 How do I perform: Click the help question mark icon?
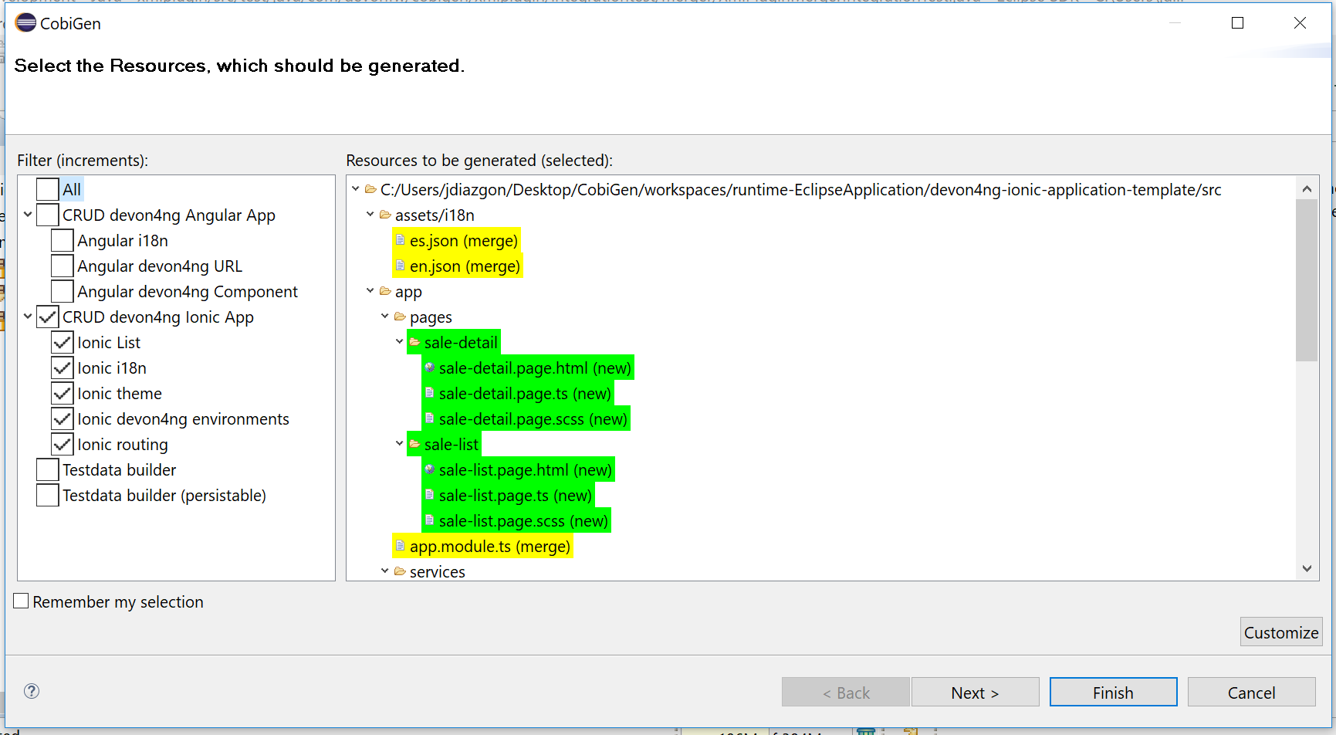[32, 691]
